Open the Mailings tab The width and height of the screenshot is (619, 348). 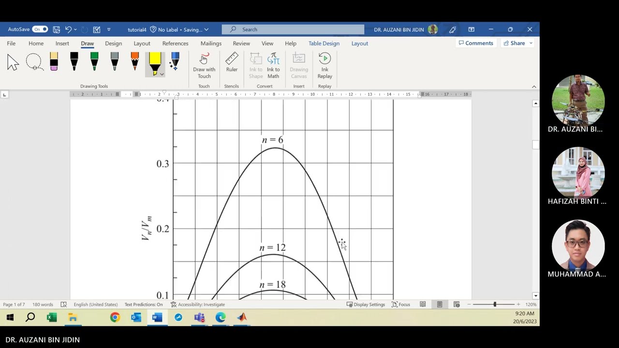[211, 43]
